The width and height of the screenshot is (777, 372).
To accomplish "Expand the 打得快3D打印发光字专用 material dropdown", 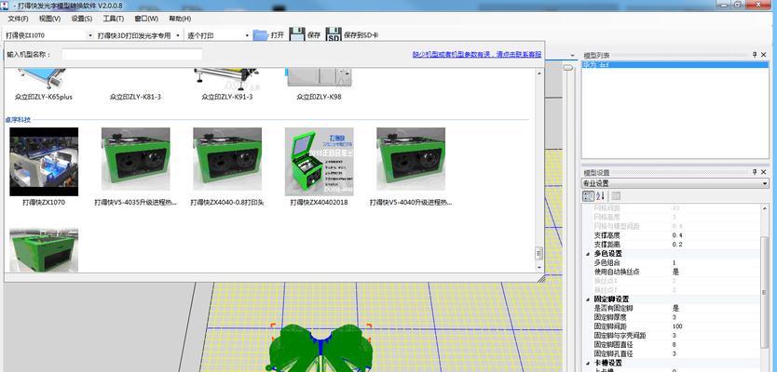I will (178, 35).
